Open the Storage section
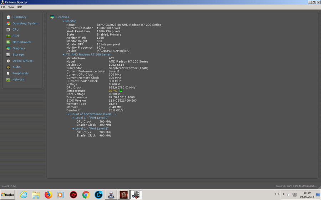The image size is (321, 200). pyautogui.click(x=18, y=55)
